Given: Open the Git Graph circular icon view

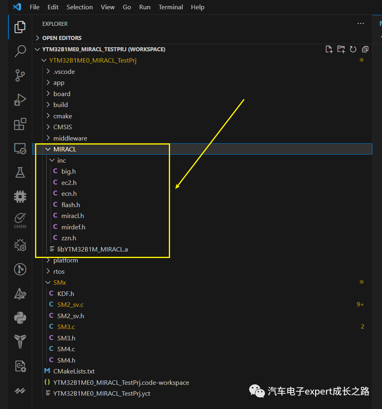Looking at the screenshot, I should click(20, 269).
